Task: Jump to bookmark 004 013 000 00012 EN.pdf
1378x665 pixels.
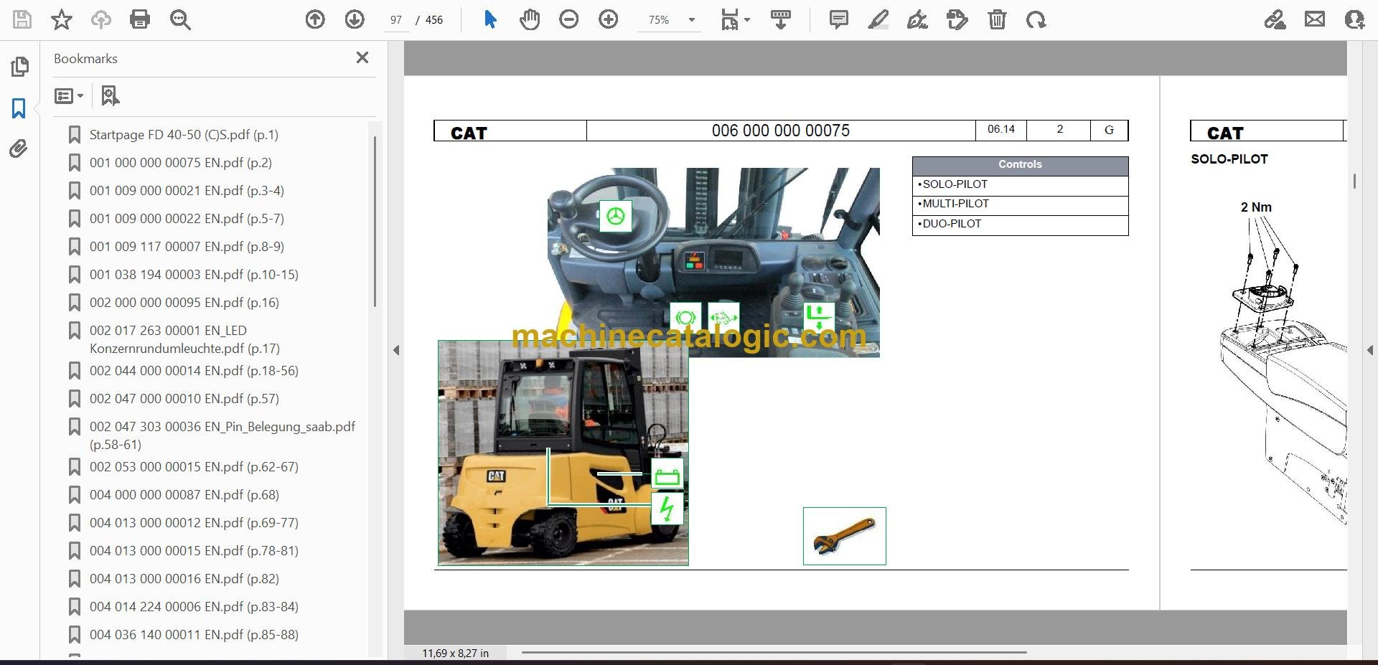Action: tap(194, 523)
